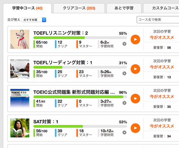Play the TOEFLリスニング対策:2 course

136,39
